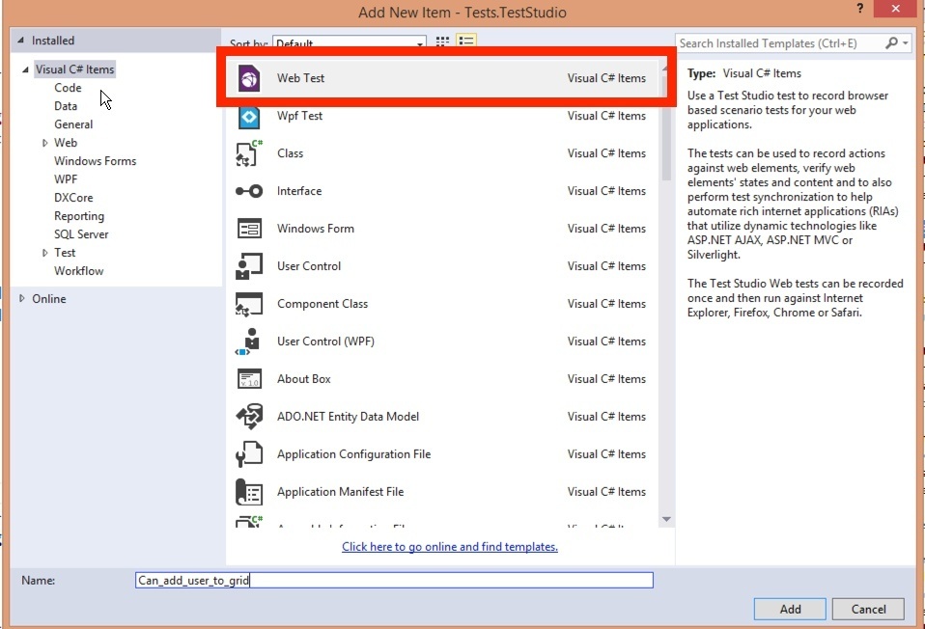925x629 pixels.
Task: Select the Application Configuration File name
Action: [354, 454]
